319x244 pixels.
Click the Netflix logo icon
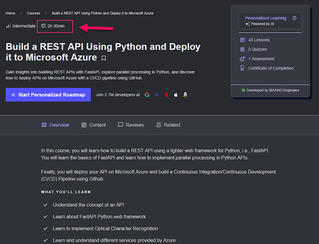pos(166,95)
